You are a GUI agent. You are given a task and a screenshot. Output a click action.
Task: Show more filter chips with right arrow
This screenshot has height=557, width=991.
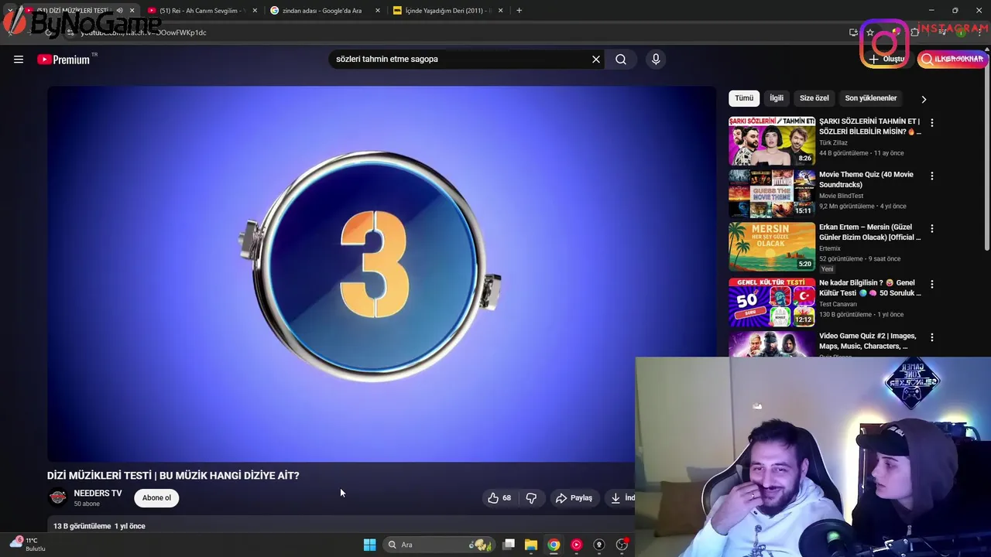click(x=924, y=99)
